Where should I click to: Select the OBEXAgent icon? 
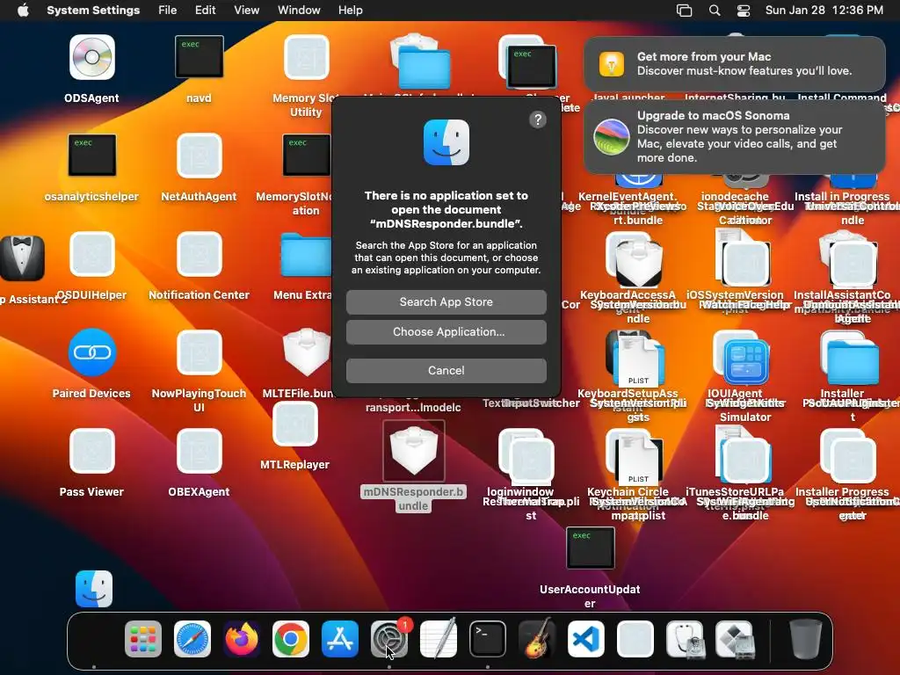coord(200,451)
